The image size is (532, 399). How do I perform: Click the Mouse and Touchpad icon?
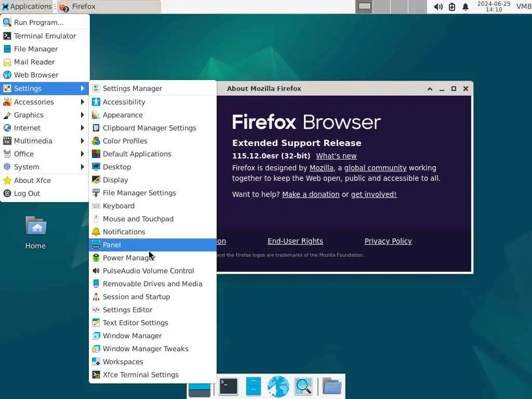point(96,219)
